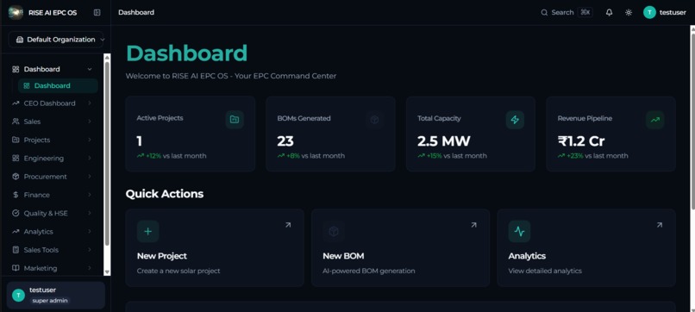
Task: Collapse the Dashboard sidebar section chevron
Action: click(x=90, y=69)
